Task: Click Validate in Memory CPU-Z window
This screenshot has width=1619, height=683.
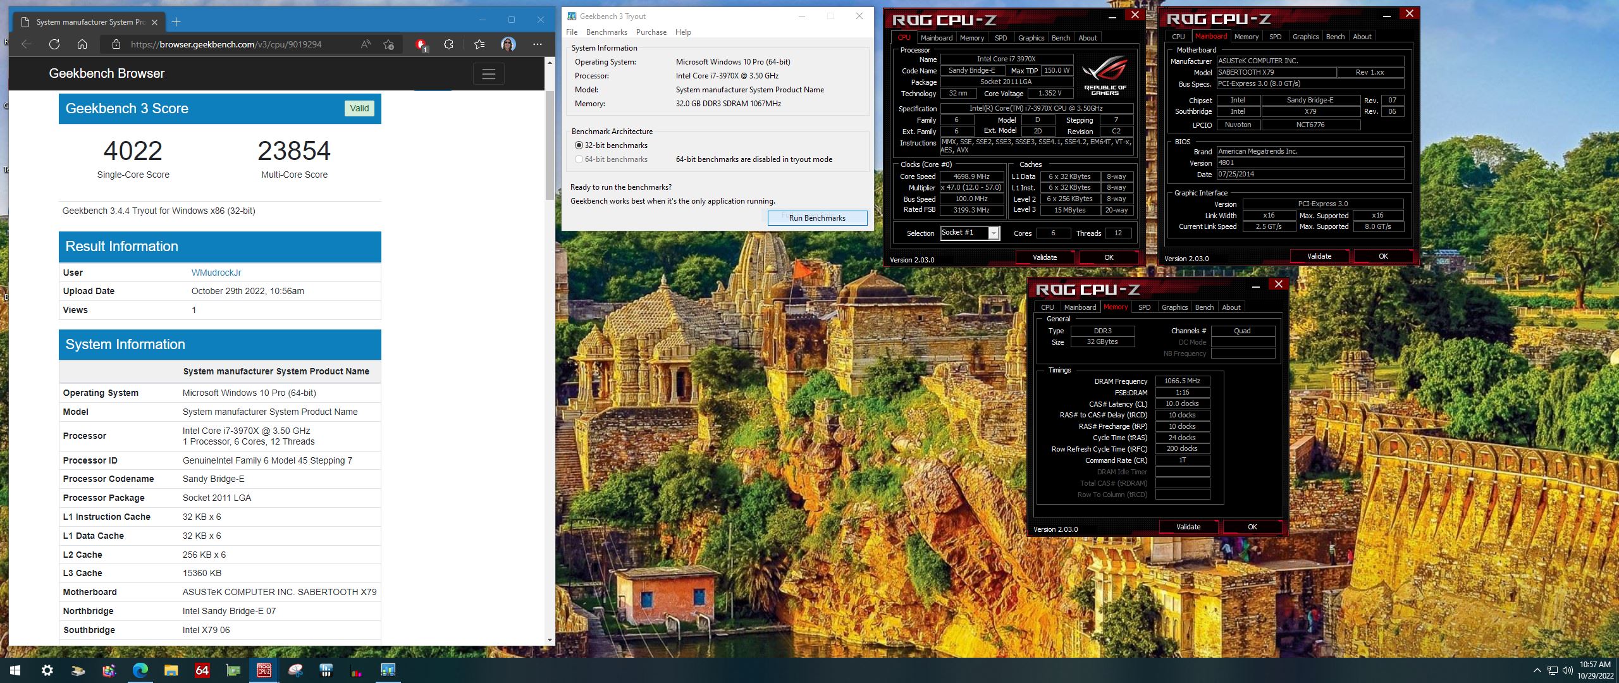Action: point(1188,527)
